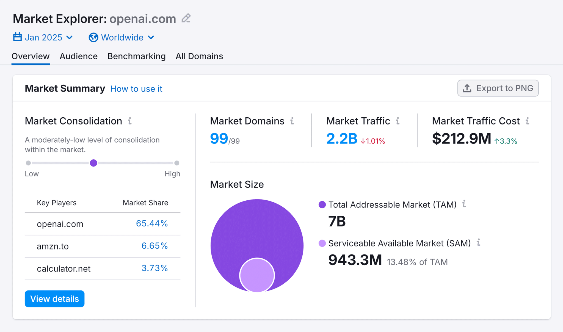Click the $212.9M traffic cost value
Screen dimensions: 563x332
[461, 139]
